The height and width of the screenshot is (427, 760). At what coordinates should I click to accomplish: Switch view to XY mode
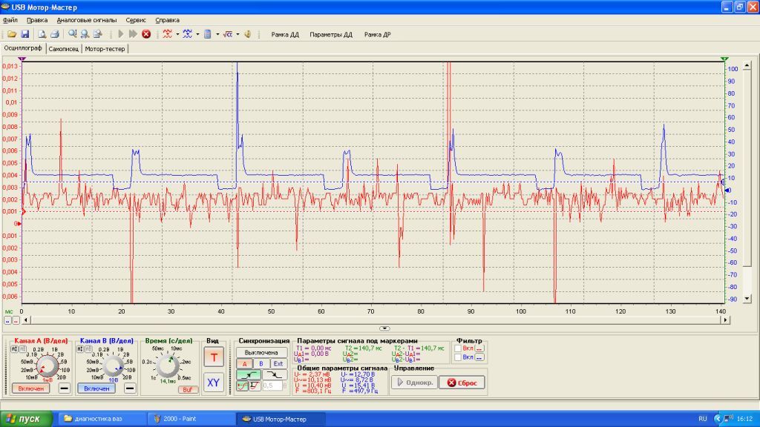point(213,383)
